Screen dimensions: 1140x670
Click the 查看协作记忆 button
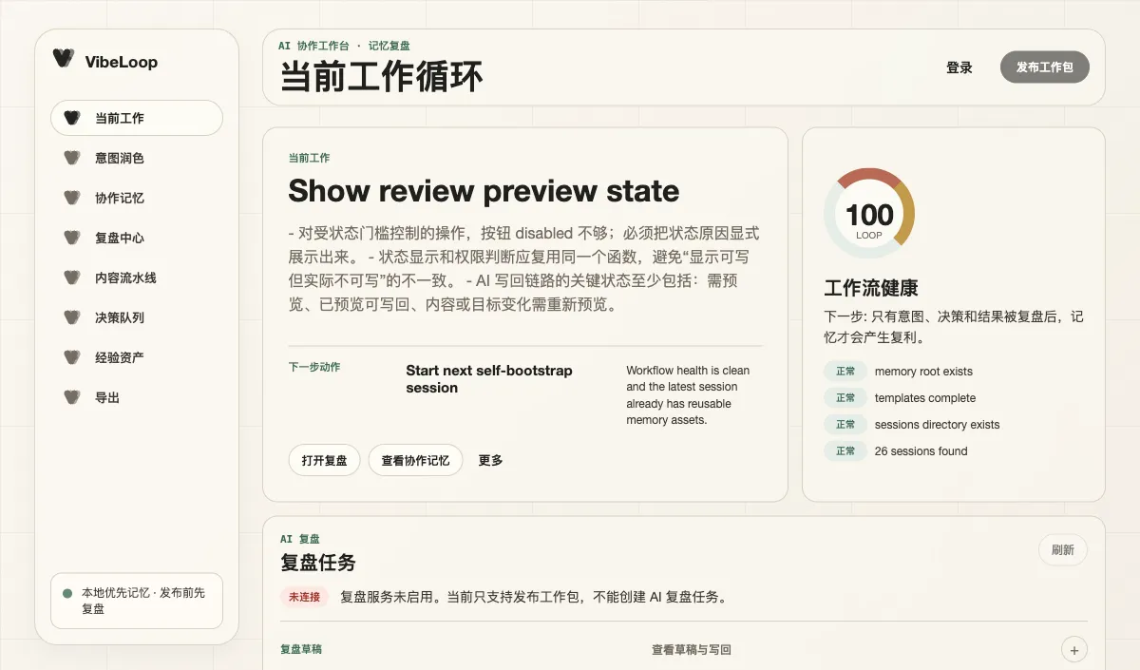pyautogui.click(x=416, y=460)
